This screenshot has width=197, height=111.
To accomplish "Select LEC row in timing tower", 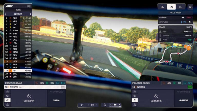I will 18,24.
